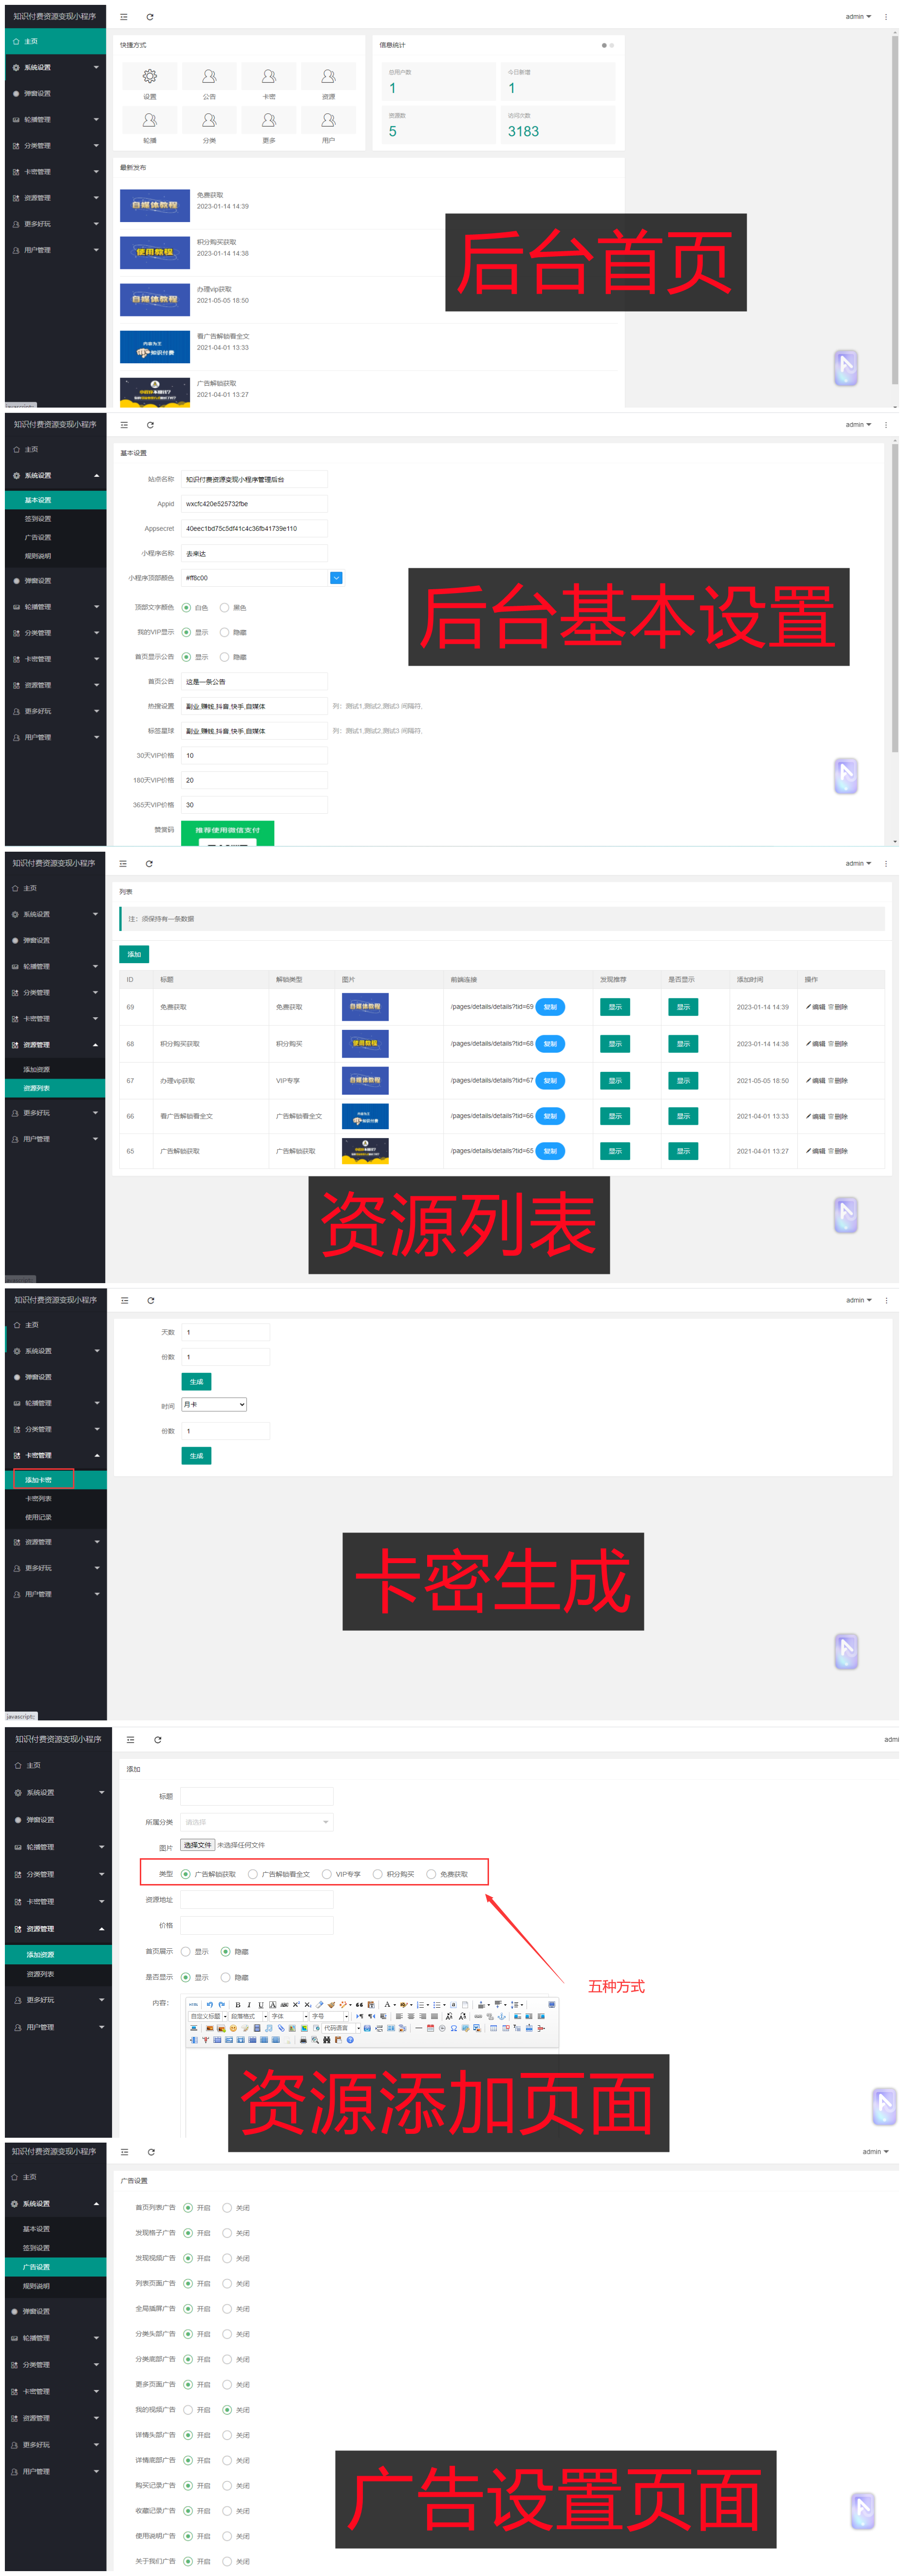Click floating purple assistant icon on card generation screen
This screenshot has height=2576, width=904.
846,1651
